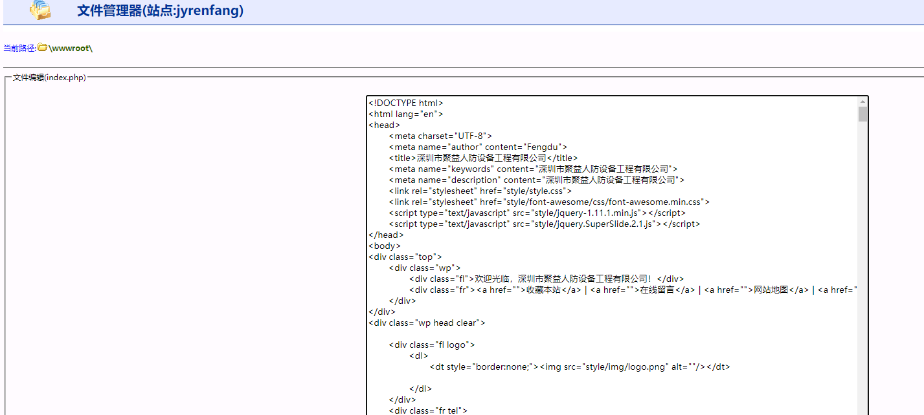924x415 pixels.
Task: Click the meta description line
Action: click(536, 180)
